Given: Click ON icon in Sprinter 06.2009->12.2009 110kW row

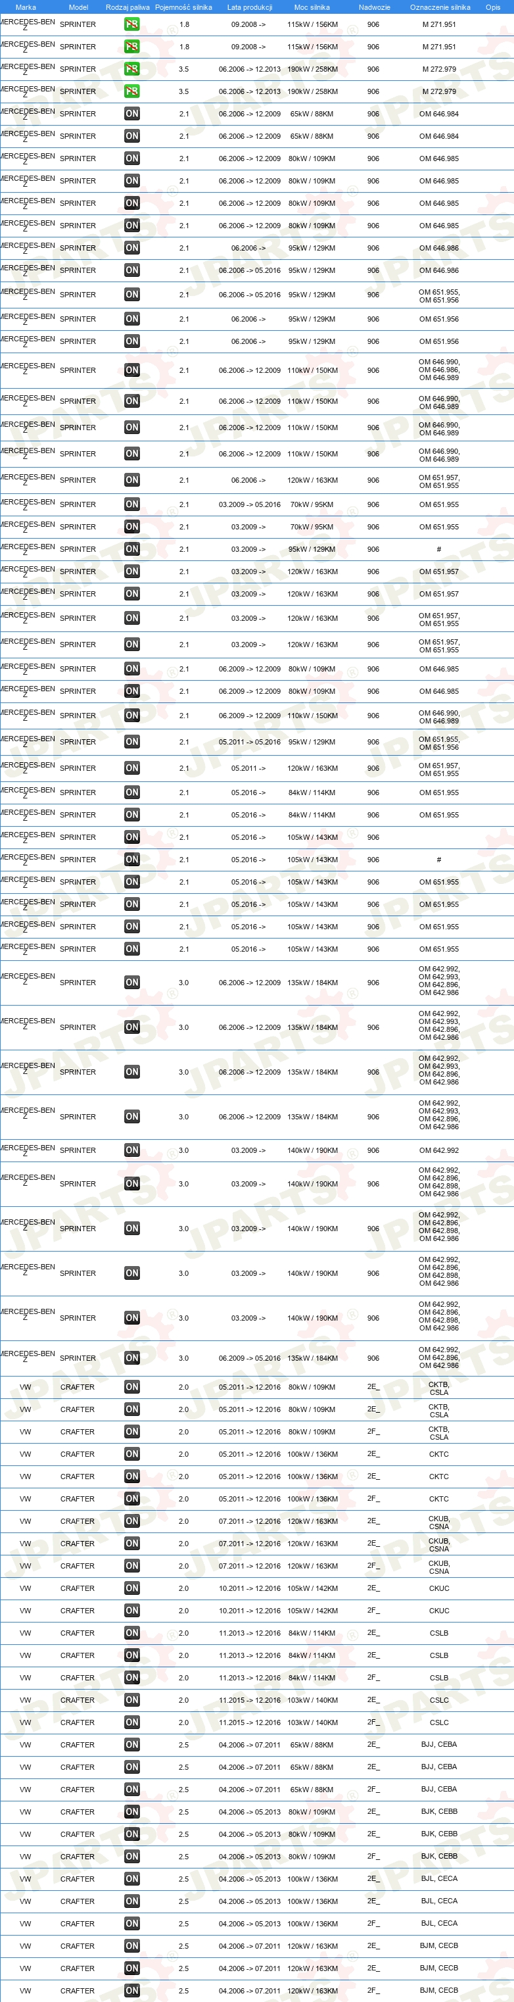Looking at the screenshot, I should 132,715.
